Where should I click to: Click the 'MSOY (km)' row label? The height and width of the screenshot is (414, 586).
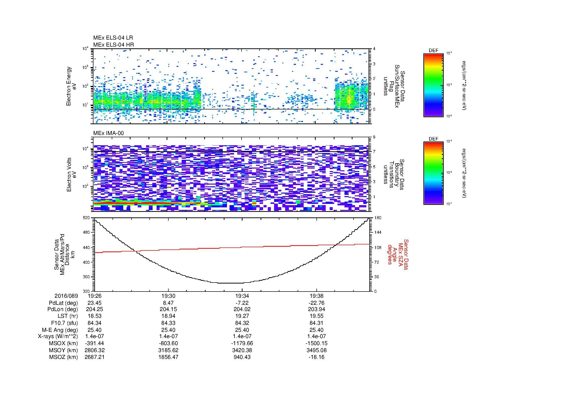[x=63, y=350]
